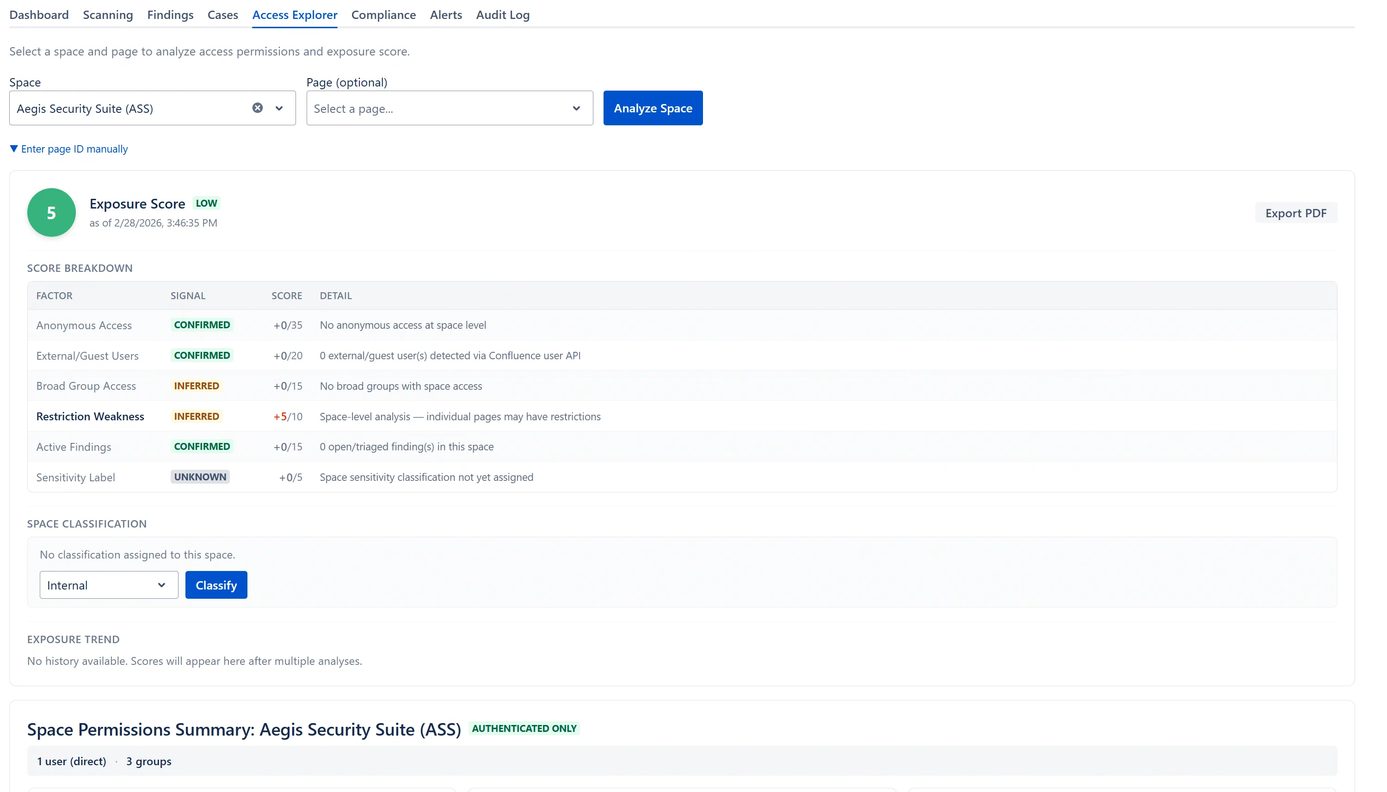Click the green exposure score circle showing 5
Image resolution: width=1387 pixels, height=792 pixels.
(x=51, y=213)
